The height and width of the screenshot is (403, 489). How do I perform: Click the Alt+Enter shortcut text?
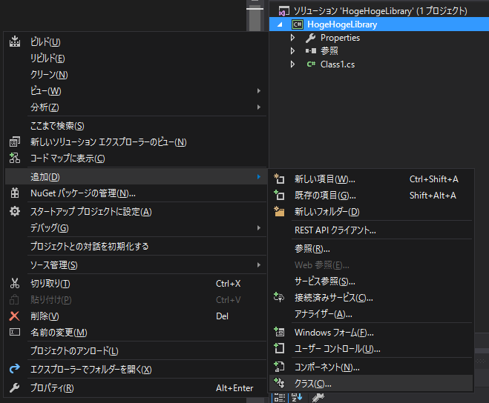coord(234,388)
